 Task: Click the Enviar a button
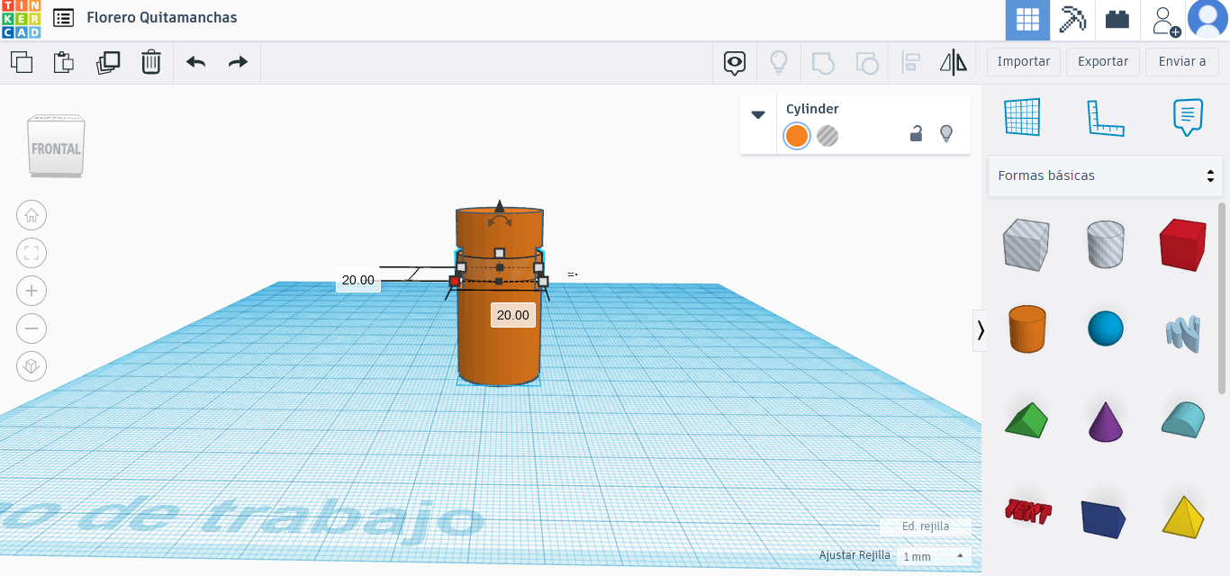point(1182,62)
